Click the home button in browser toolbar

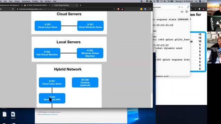tap(1, 9)
